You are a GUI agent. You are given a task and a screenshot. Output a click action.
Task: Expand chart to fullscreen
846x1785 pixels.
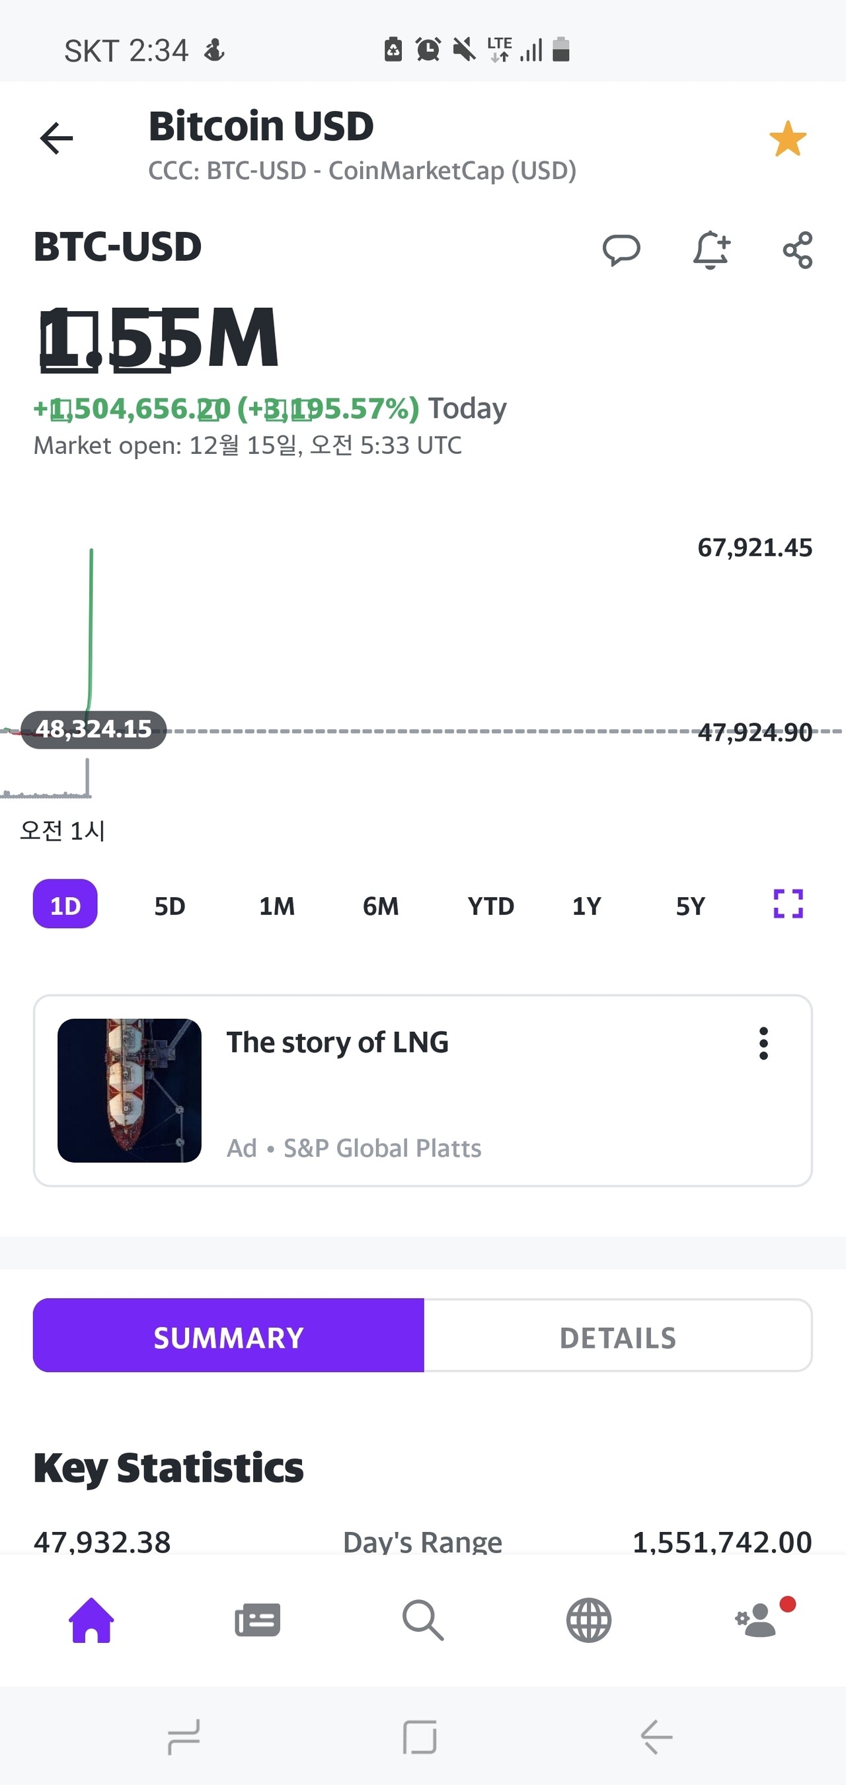[788, 904]
